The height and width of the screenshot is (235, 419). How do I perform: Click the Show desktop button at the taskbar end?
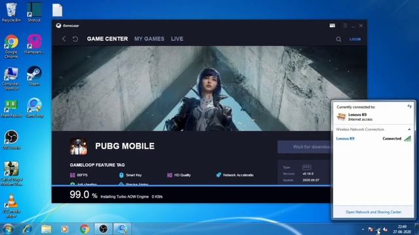point(417,229)
